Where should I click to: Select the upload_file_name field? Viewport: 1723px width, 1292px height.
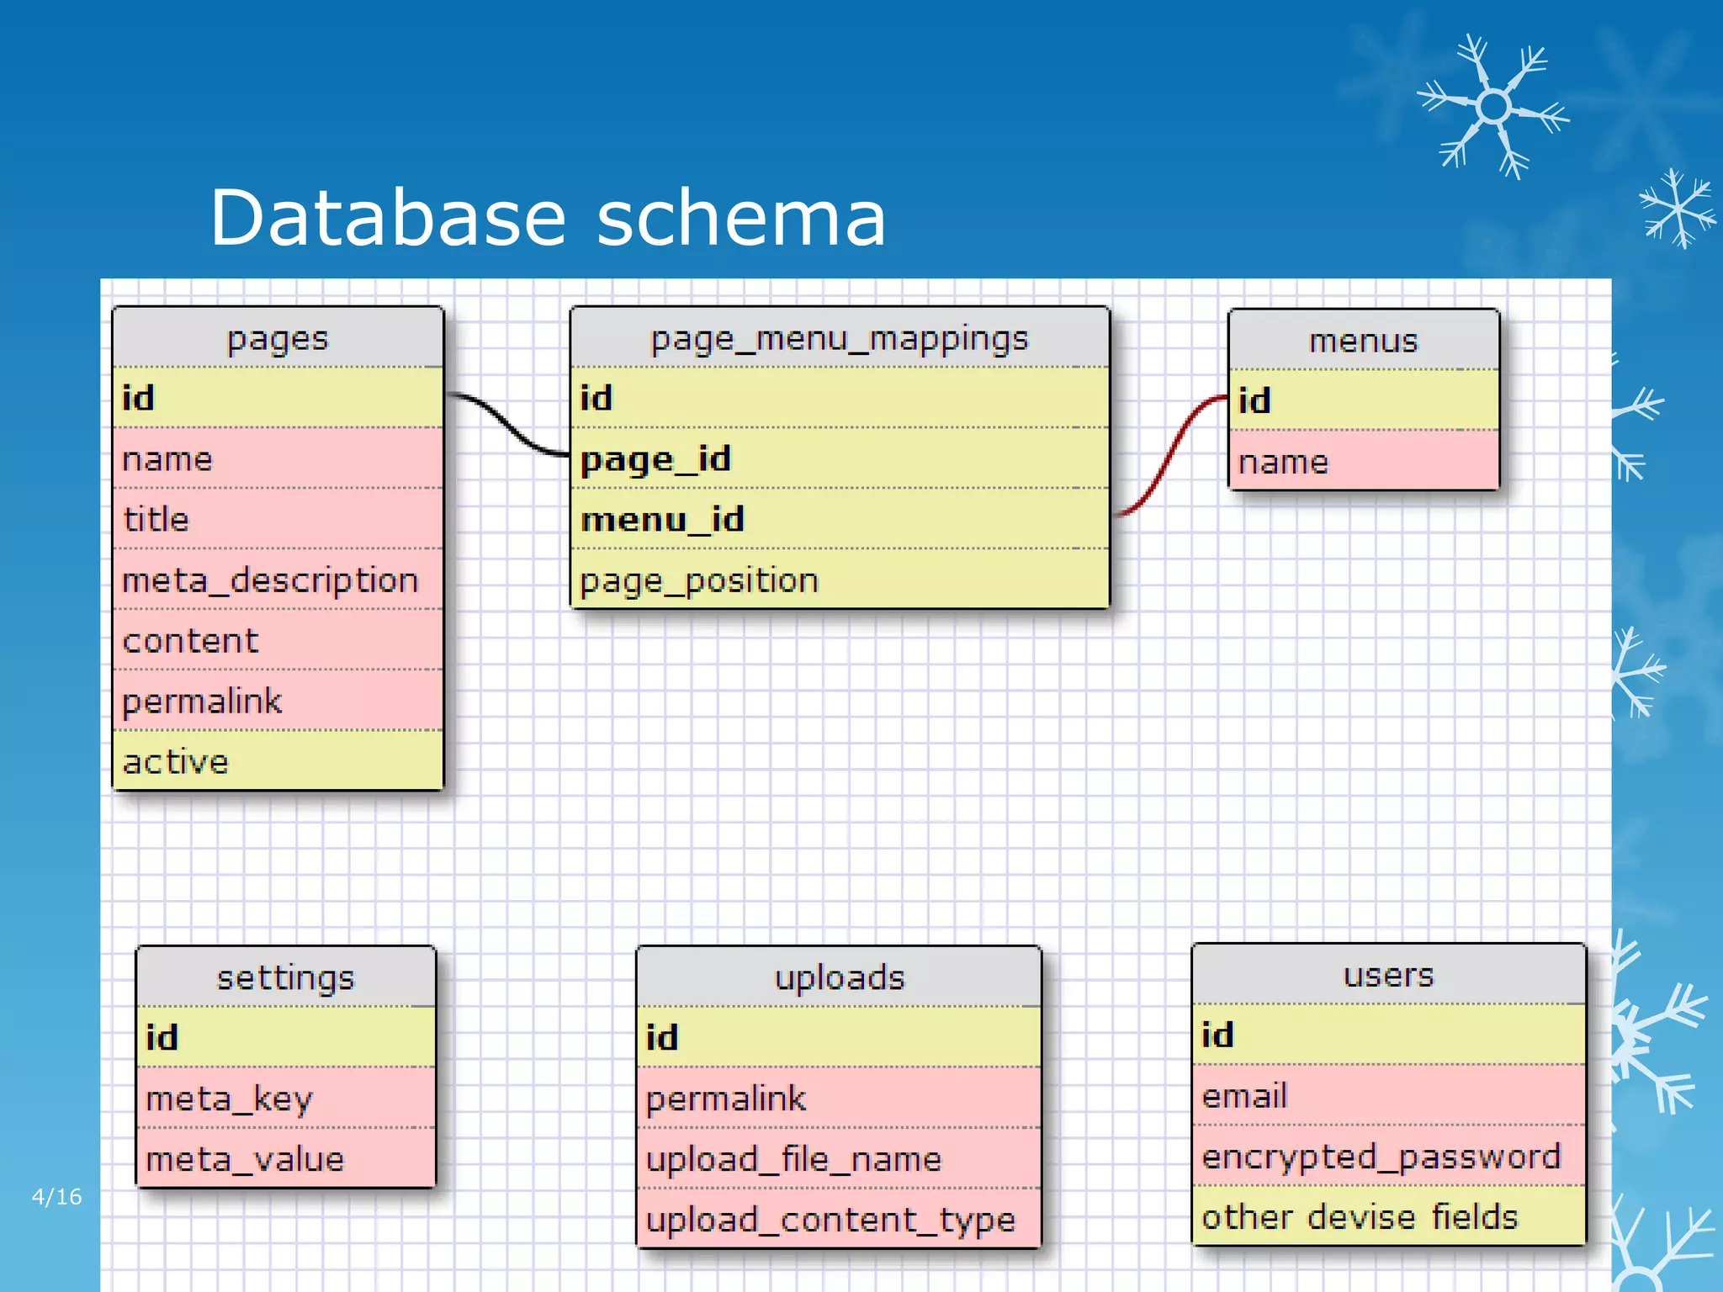coord(793,1159)
